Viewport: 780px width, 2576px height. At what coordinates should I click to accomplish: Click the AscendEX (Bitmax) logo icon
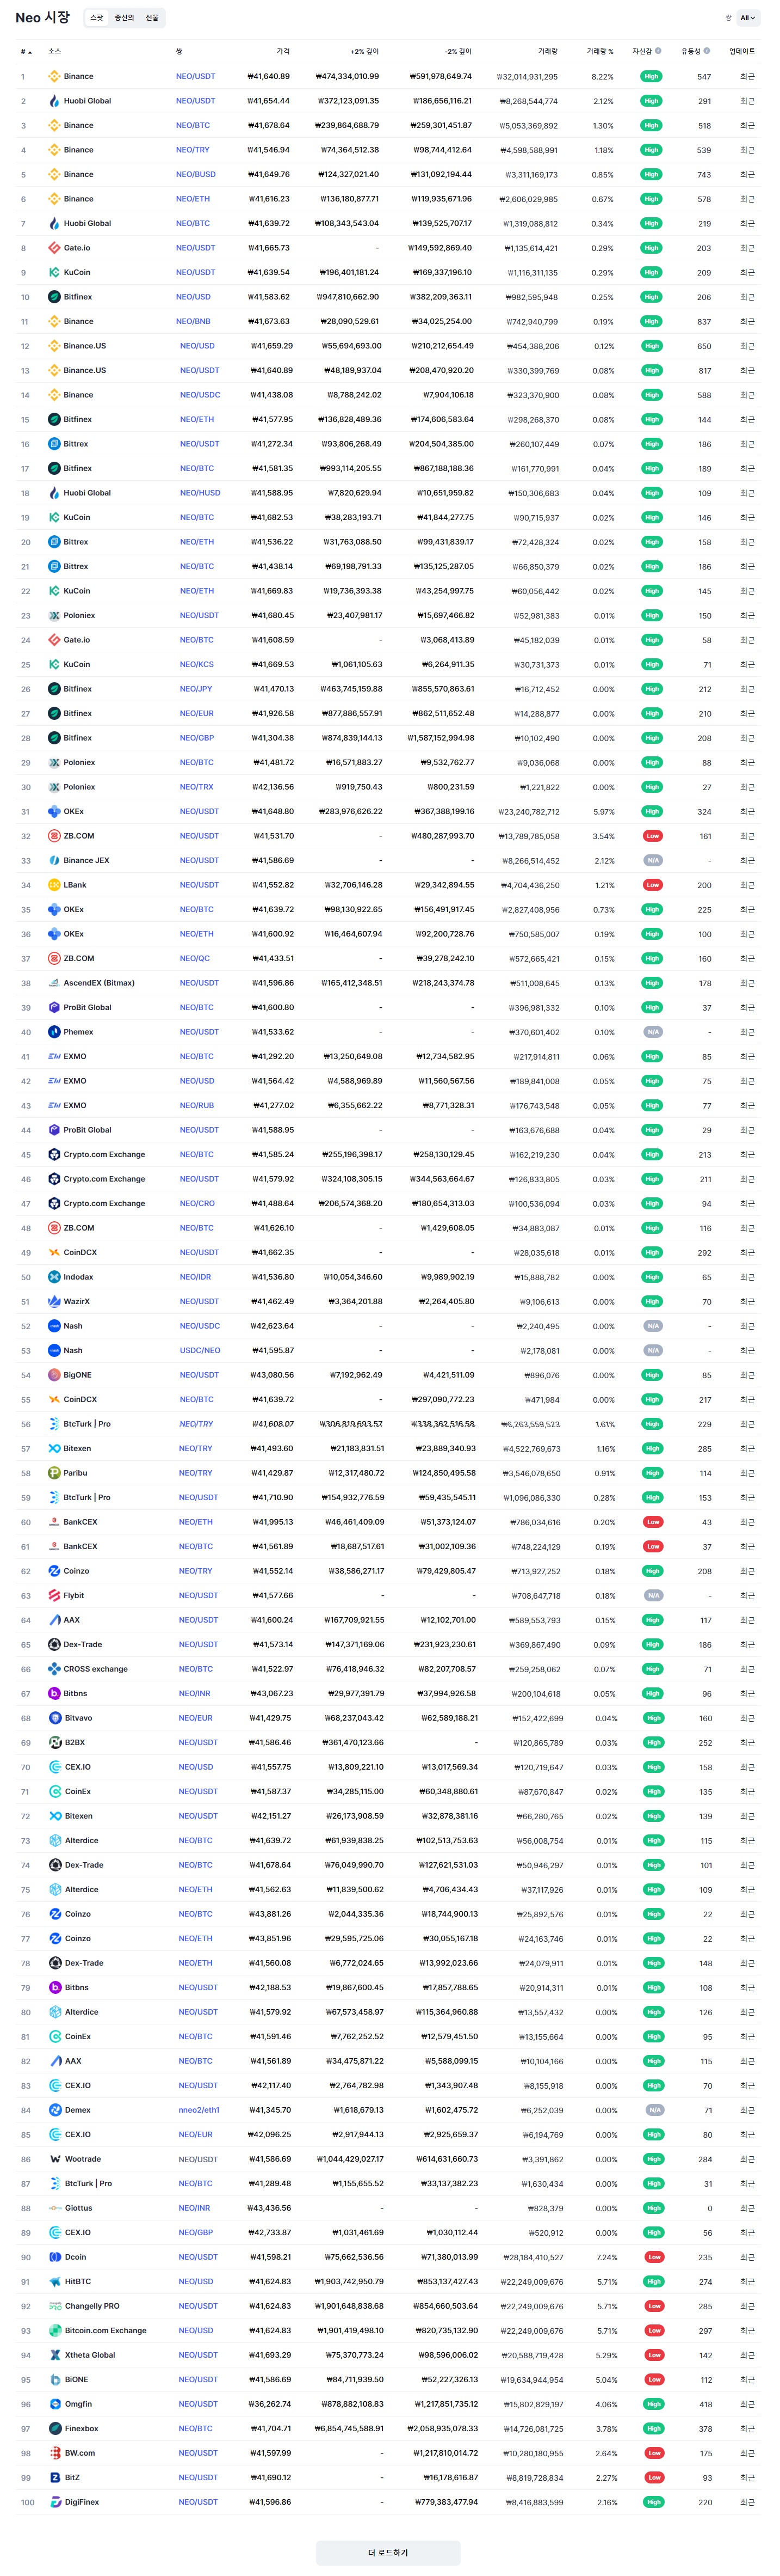[x=54, y=983]
